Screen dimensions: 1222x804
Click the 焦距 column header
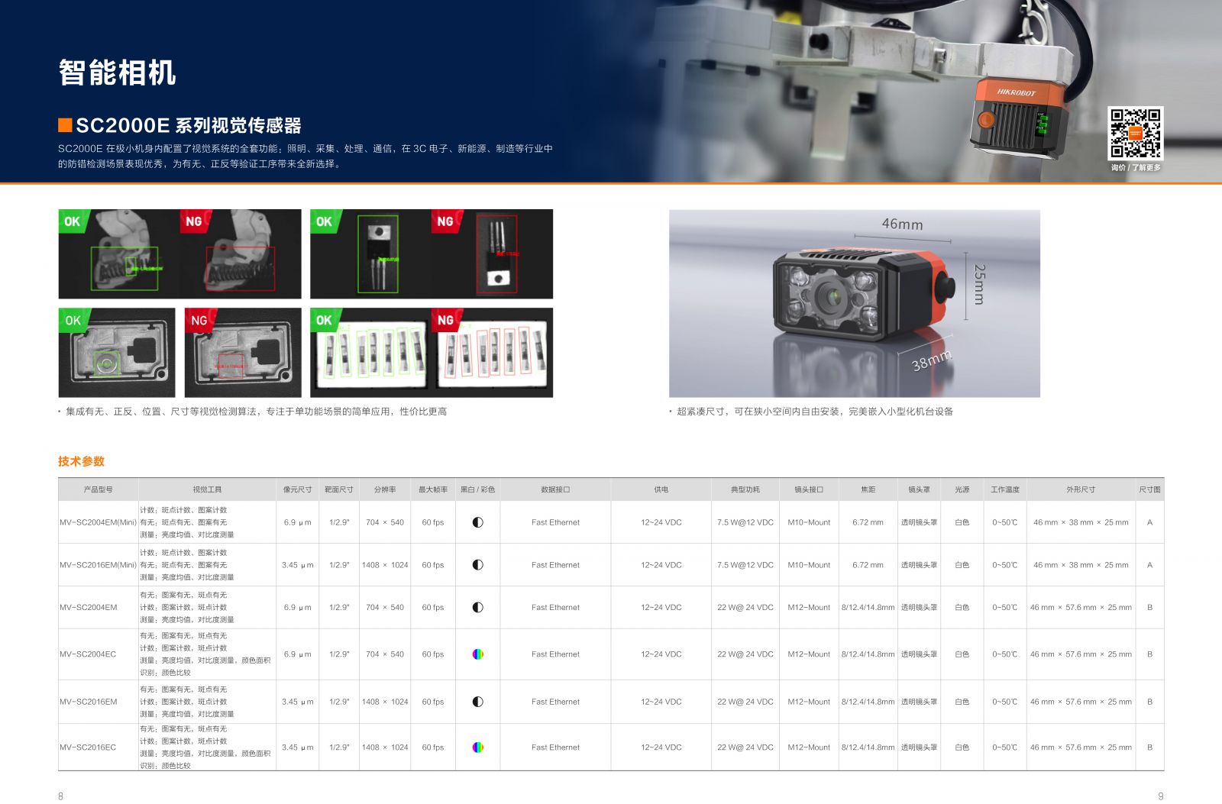click(868, 489)
